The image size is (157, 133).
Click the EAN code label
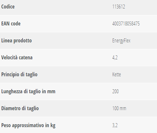11,23
